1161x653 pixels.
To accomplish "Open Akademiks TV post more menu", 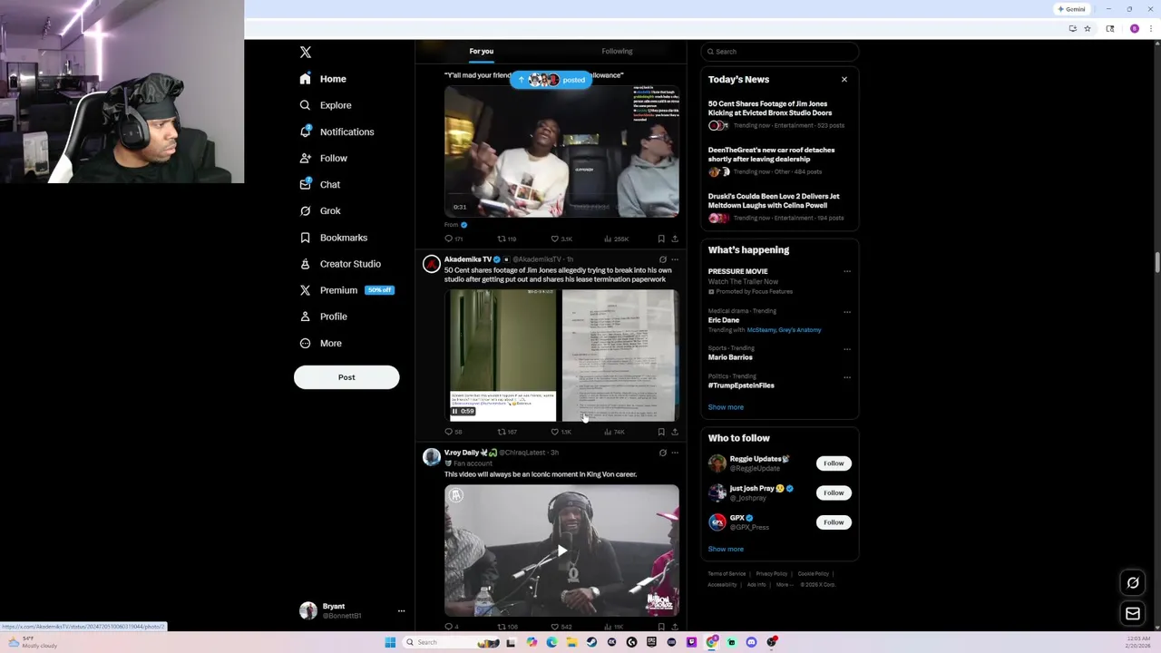I will (x=675, y=259).
